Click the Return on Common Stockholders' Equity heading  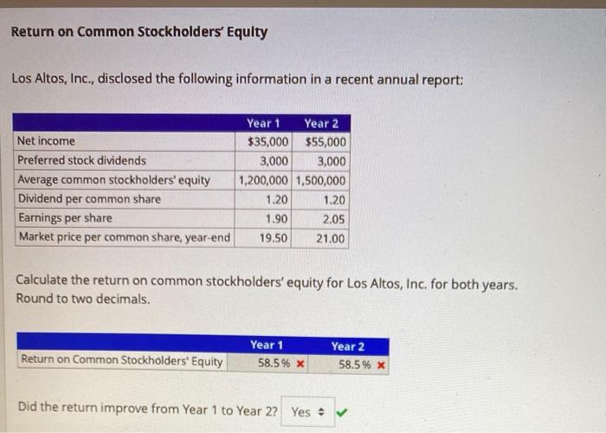[x=139, y=32]
